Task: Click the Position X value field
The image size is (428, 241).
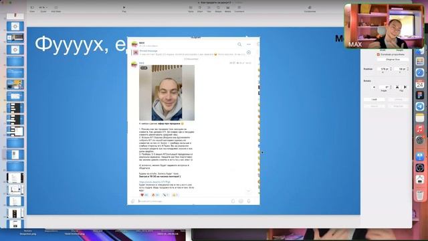Action: click(x=383, y=69)
